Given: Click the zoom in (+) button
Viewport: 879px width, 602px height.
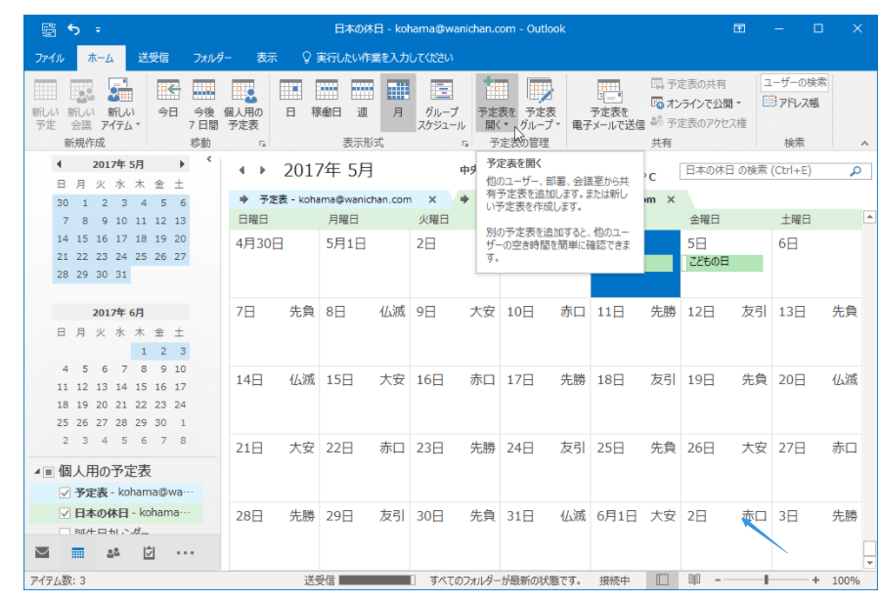Looking at the screenshot, I should pyautogui.click(x=815, y=580).
